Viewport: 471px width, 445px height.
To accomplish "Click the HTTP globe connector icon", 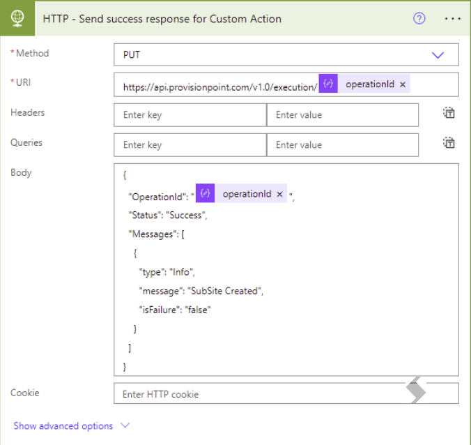I will pos(17,19).
